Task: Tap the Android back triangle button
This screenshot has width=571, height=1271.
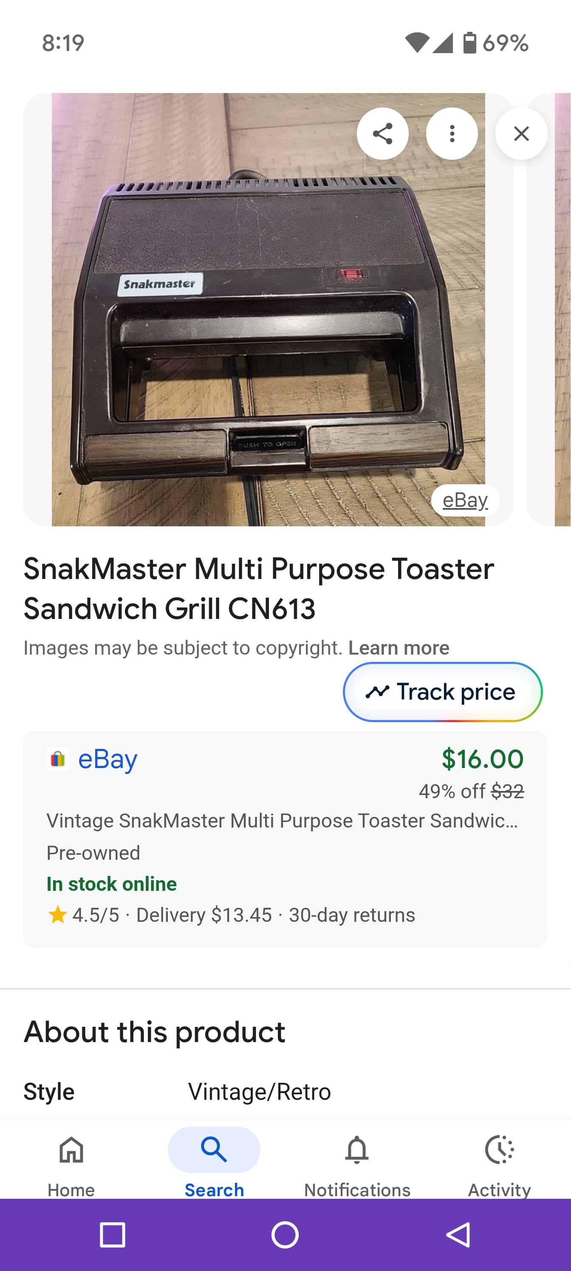Action: 458,1235
